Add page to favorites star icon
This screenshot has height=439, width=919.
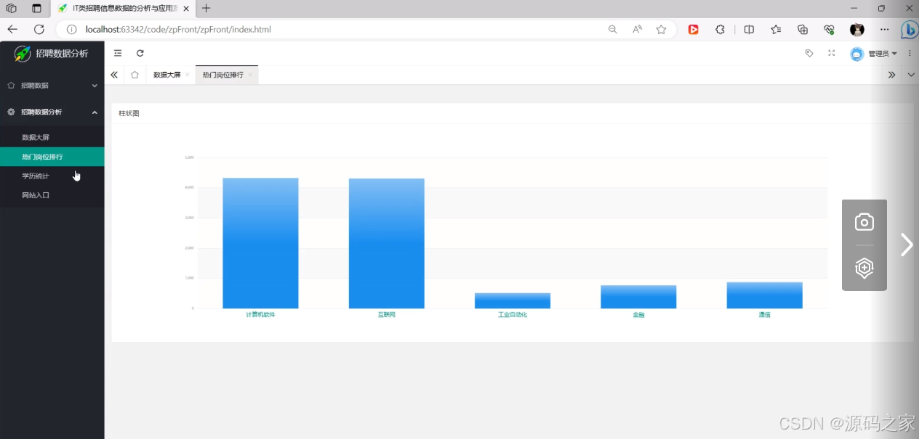click(661, 30)
